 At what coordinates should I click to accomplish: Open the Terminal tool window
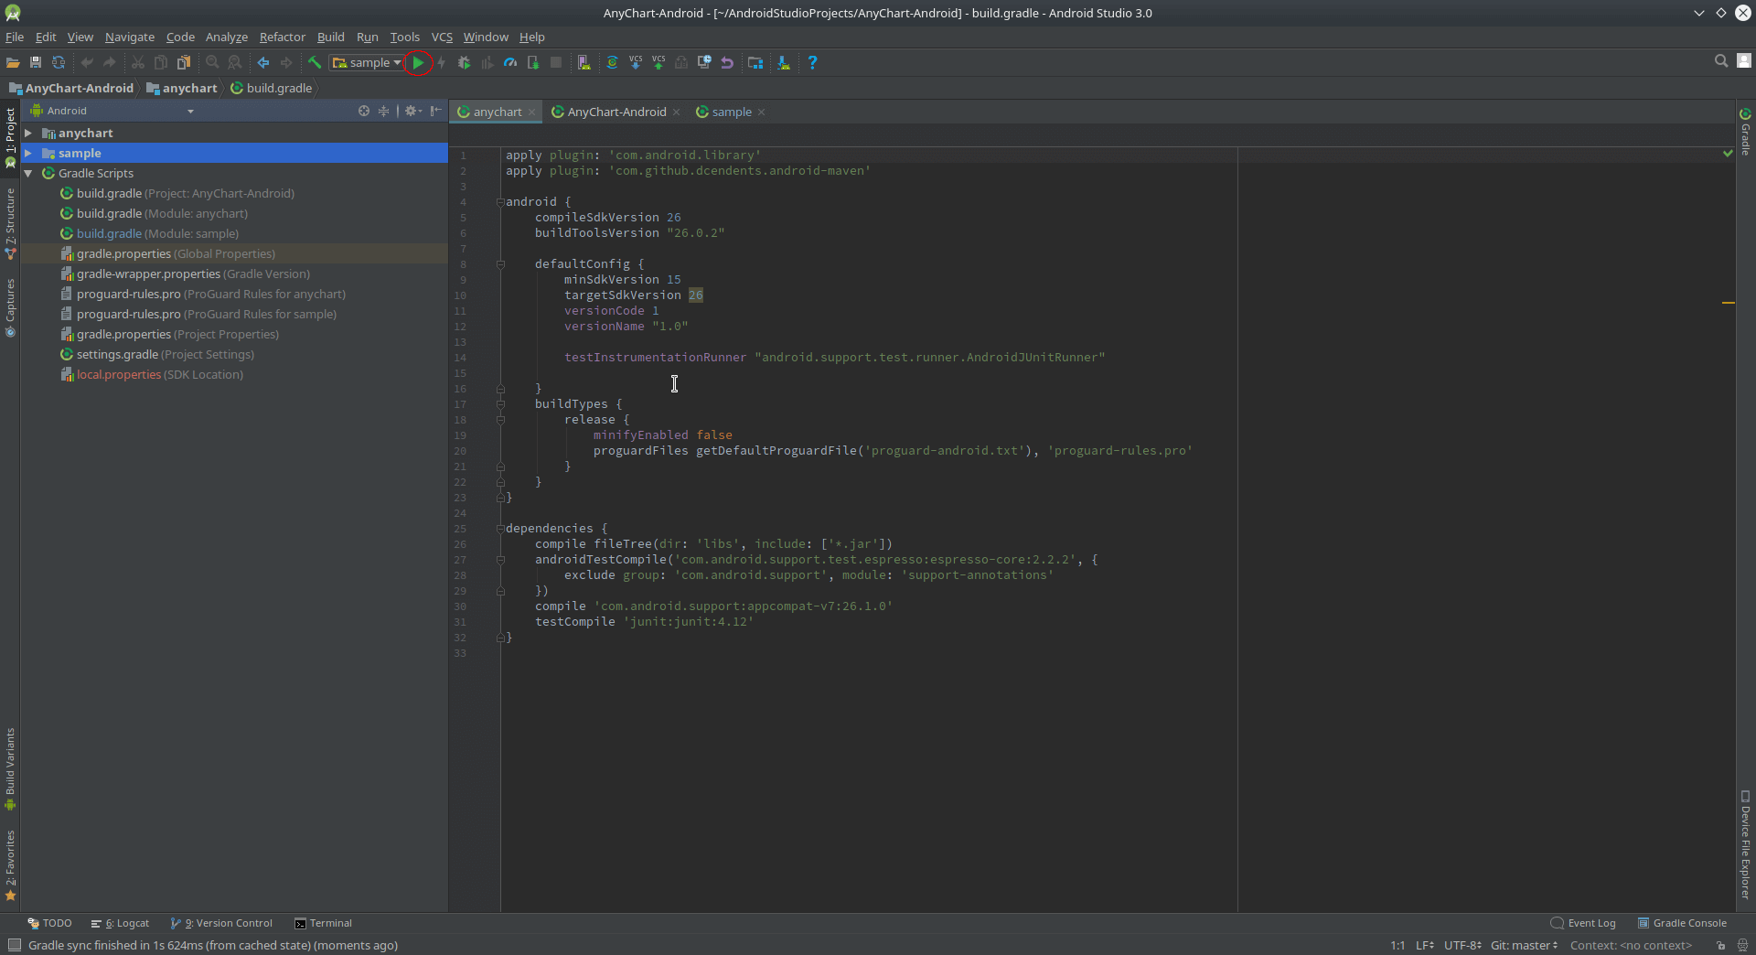(323, 923)
